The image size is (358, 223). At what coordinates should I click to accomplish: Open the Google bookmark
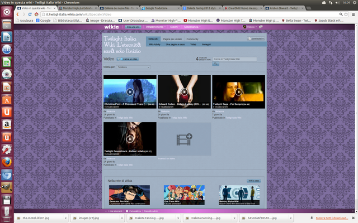click(x=43, y=21)
